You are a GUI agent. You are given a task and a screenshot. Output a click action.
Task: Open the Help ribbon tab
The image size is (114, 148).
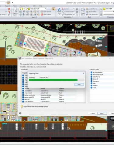click(40, 6)
